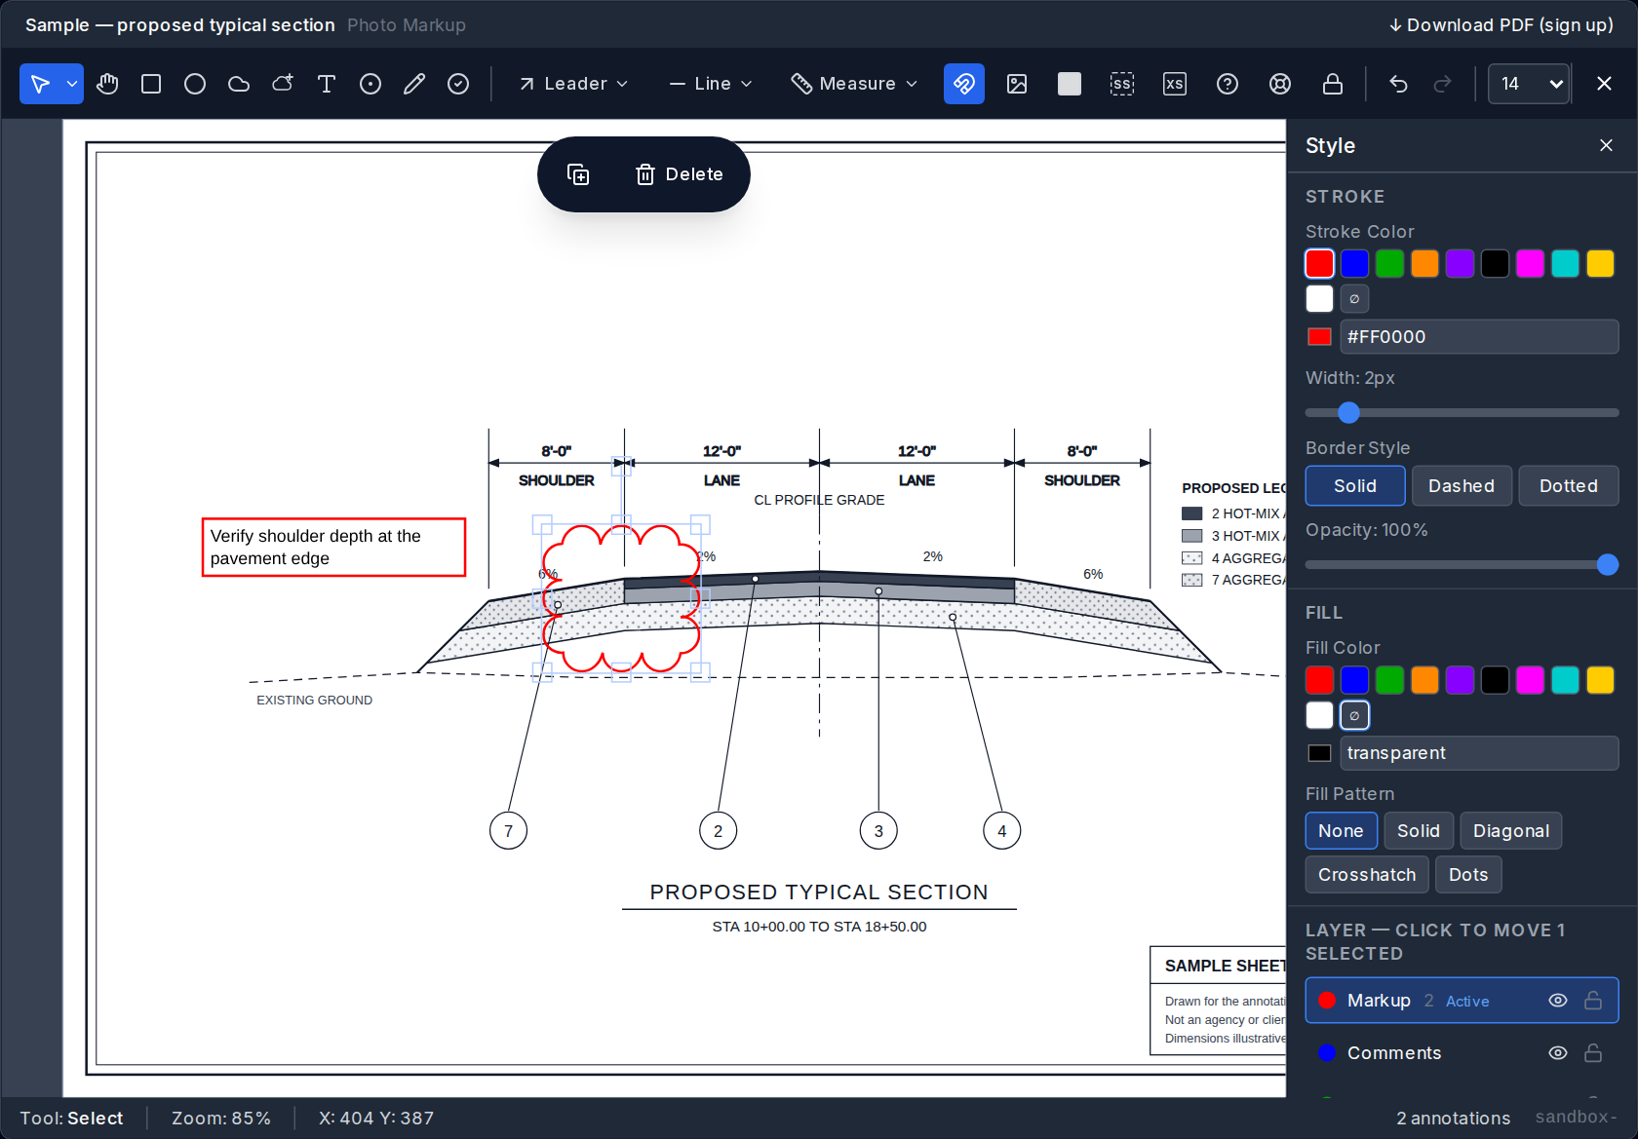Click the Opacity slider handle
Viewport: 1638px width, 1139px height.
[1608, 565]
